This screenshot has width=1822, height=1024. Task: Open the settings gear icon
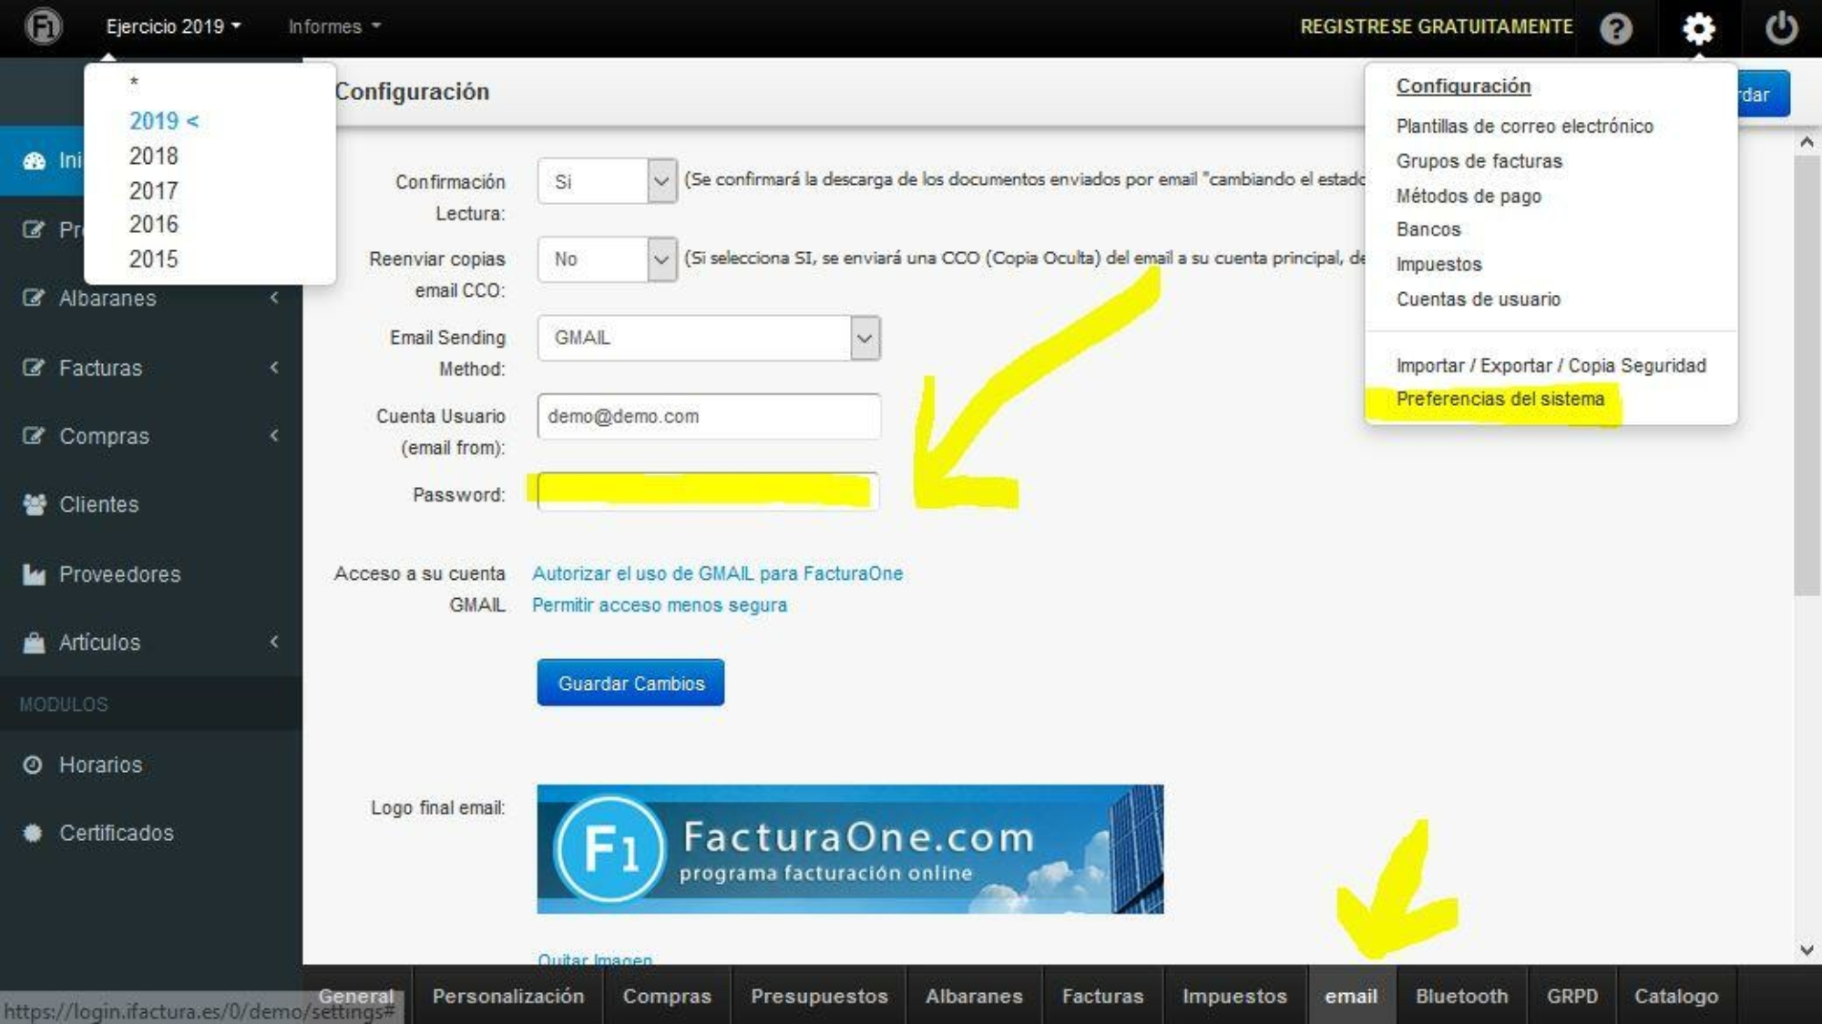pos(1698,26)
